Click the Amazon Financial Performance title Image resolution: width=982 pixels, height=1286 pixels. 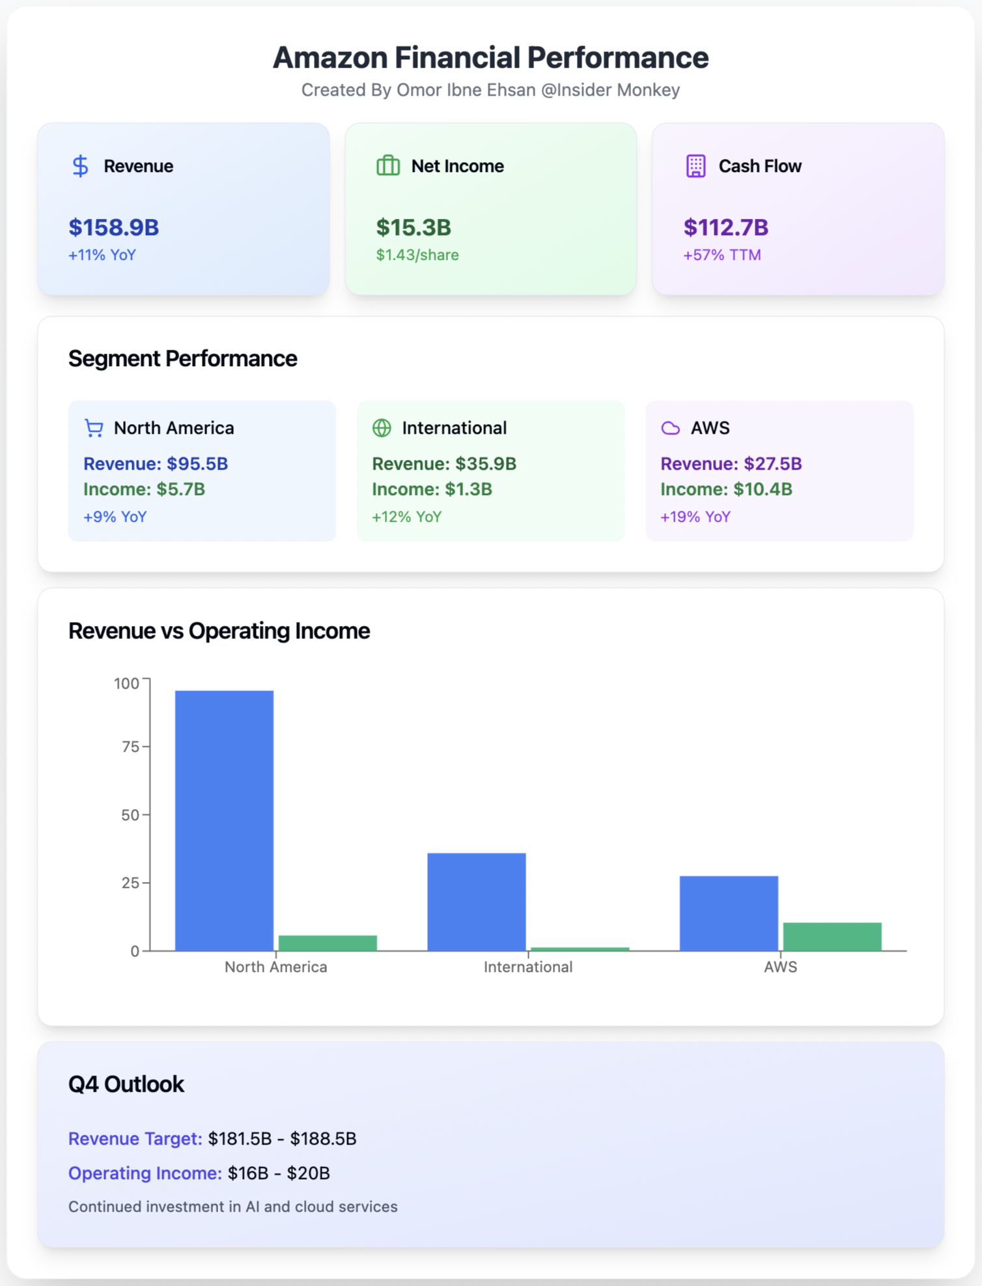[490, 57]
